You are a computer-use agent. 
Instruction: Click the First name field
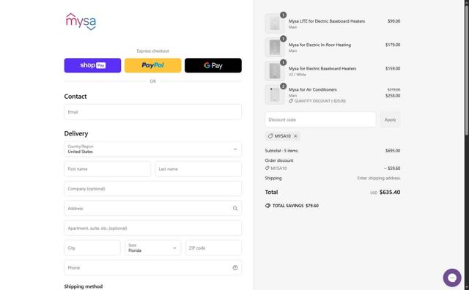pyautogui.click(x=108, y=169)
